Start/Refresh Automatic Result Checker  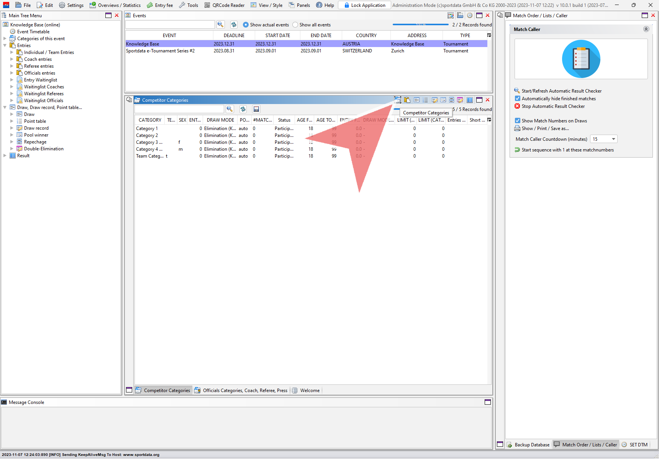coord(561,91)
